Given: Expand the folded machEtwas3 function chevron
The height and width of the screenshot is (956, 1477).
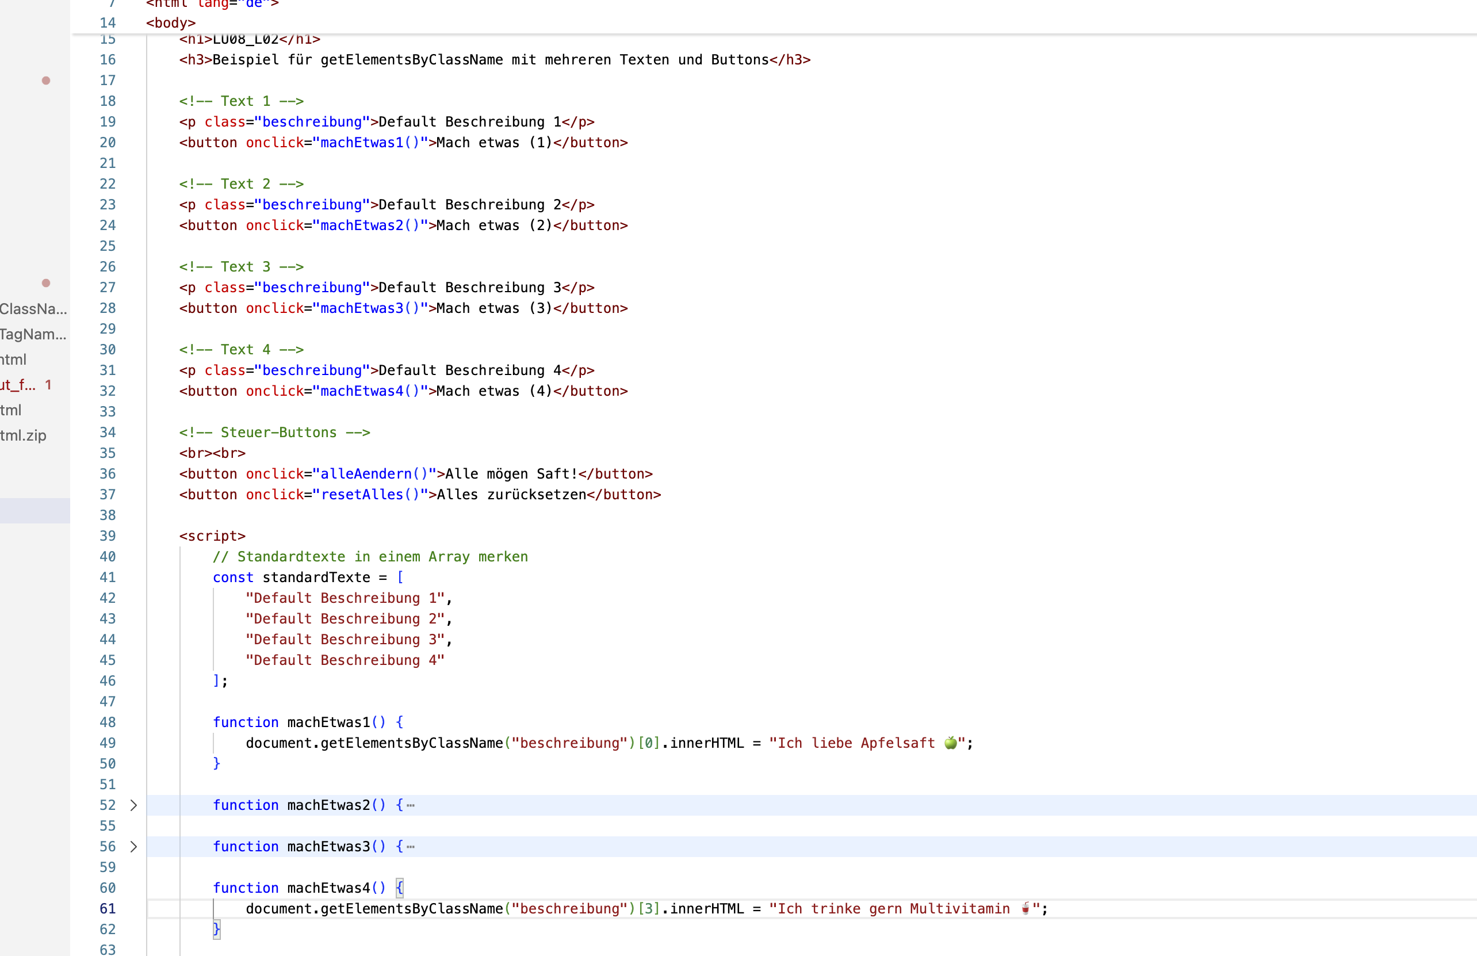Looking at the screenshot, I should tap(133, 847).
